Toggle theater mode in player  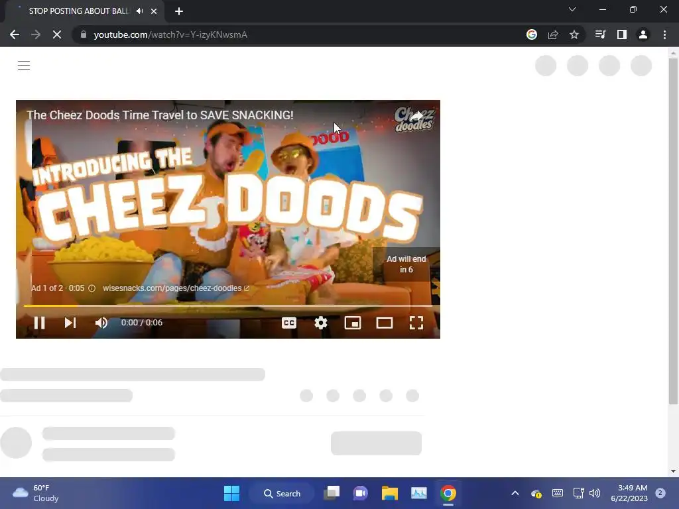tap(385, 323)
